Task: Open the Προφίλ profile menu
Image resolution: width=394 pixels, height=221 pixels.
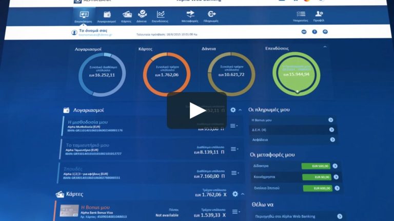Action: (x=319, y=16)
